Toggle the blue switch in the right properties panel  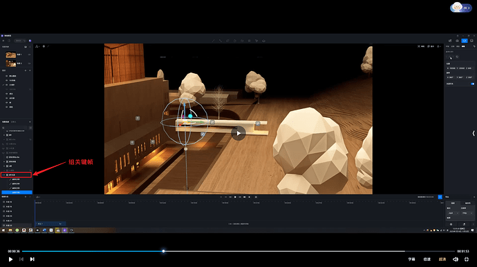pos(472,84)
